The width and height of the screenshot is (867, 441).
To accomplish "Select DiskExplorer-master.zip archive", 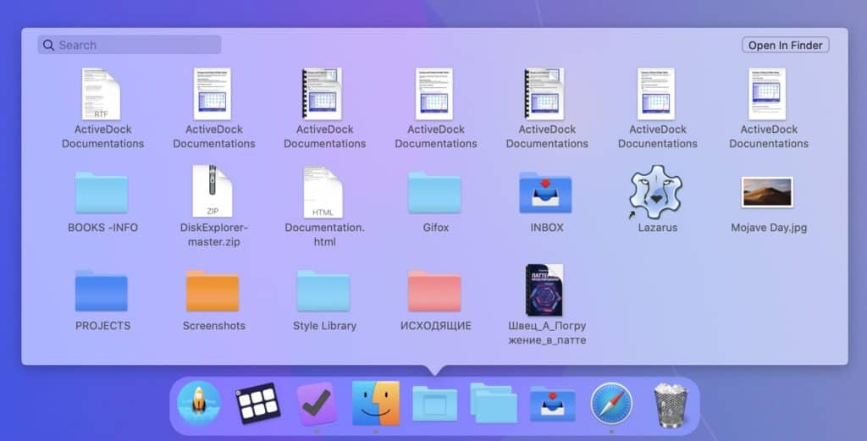I will [213, 192].
